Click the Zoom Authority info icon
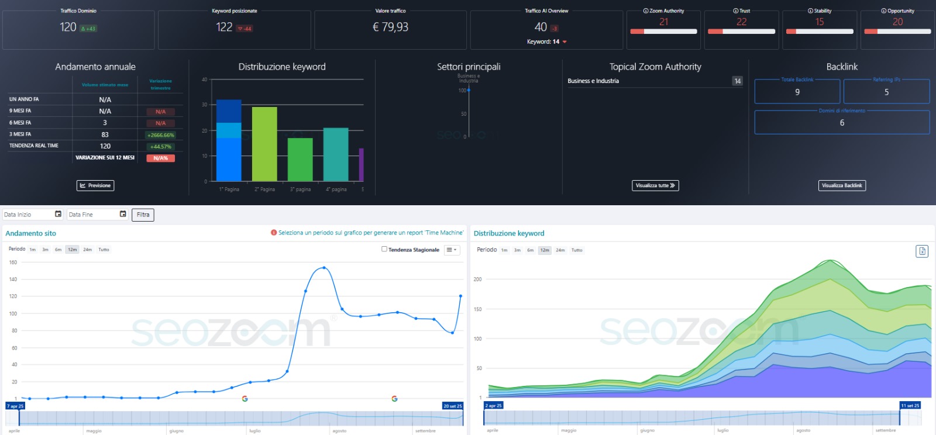Image resolution: width=936 pixels, height=435 pixels. pos(646,11)
